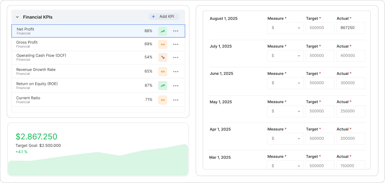Click the $2.867.250 total amount
Image resolution: width=385 pixels, height=183 pixels.
point(36,137)
